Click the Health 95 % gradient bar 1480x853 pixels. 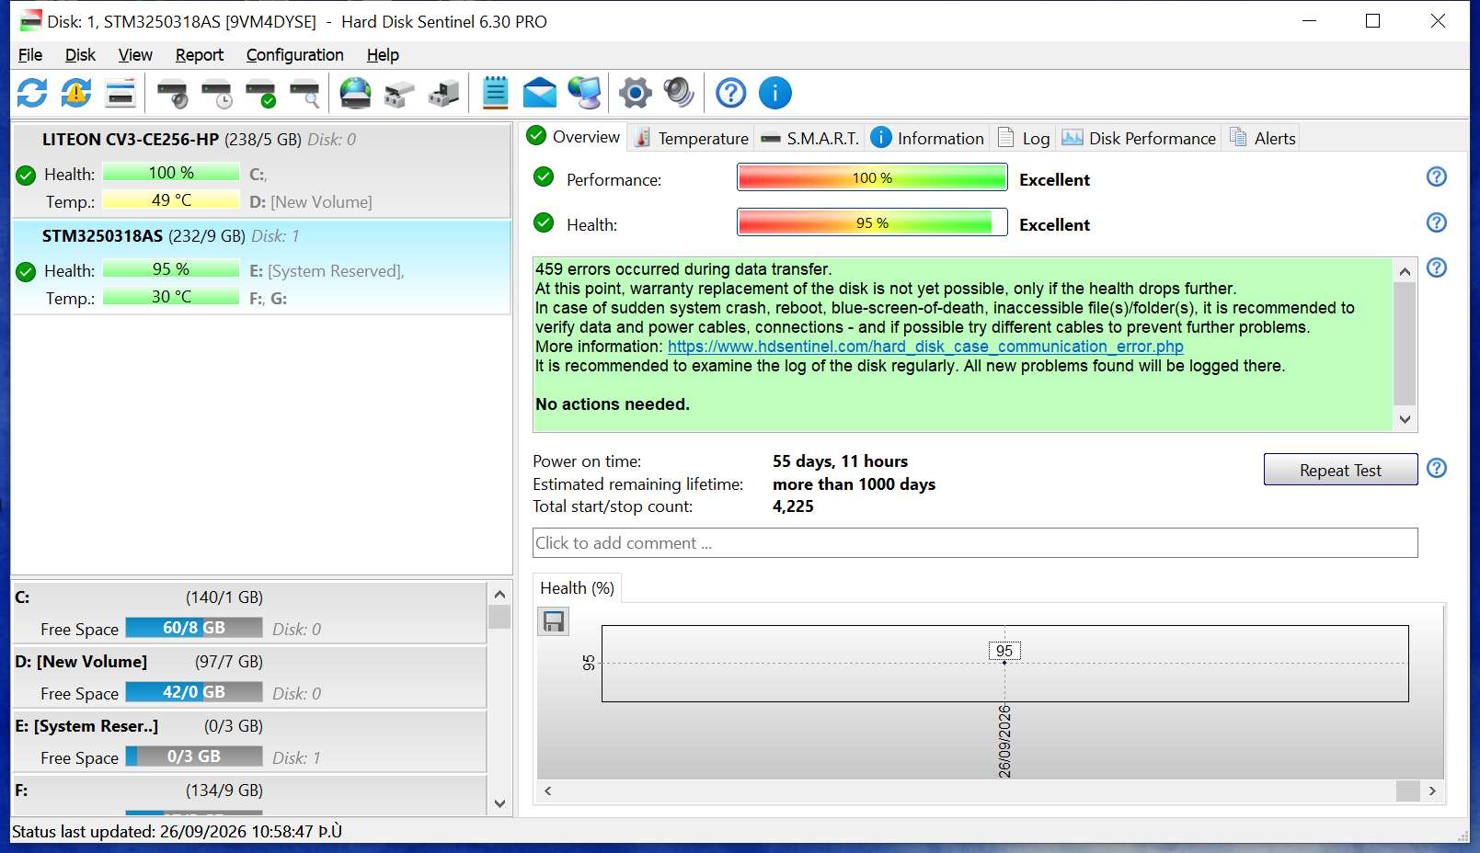point(872,222)
